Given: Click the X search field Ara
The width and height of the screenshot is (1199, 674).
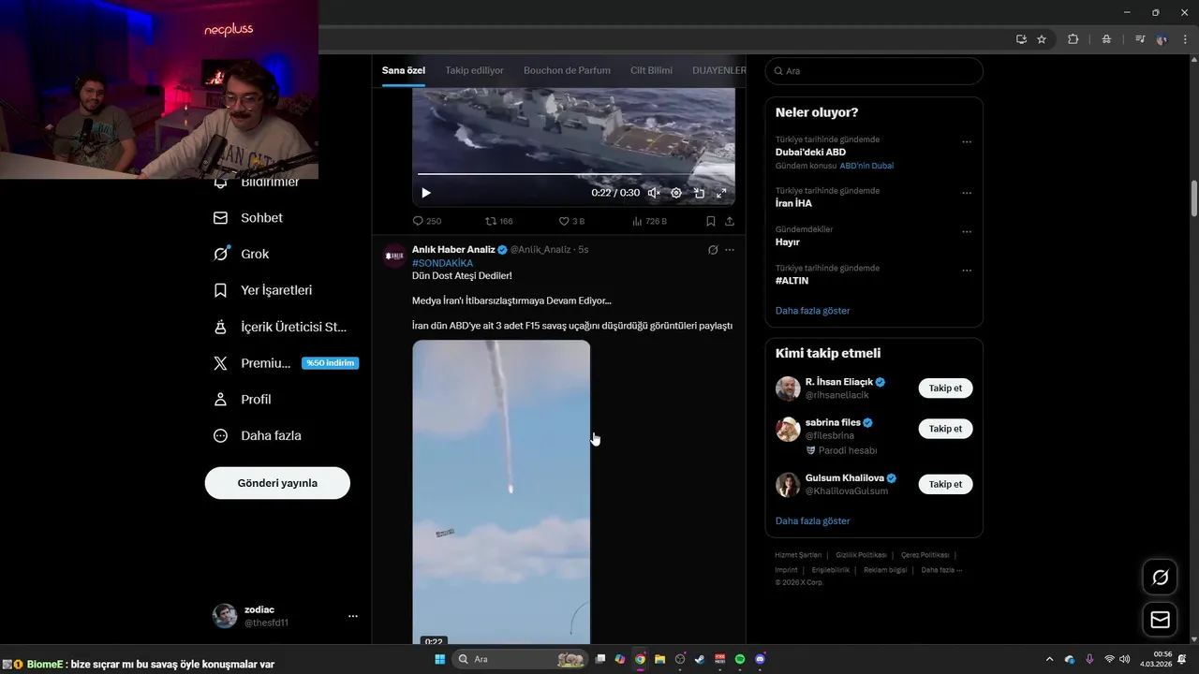Looking at the screenshot, I should 874,71.
